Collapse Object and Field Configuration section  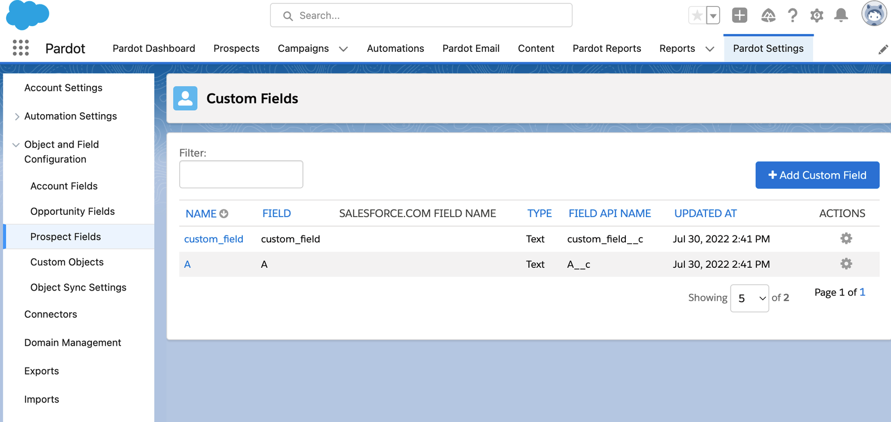tap(16, 145)
